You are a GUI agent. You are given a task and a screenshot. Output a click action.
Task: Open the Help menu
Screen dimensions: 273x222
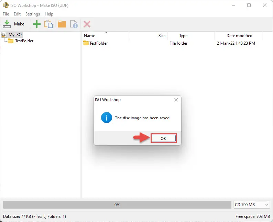point(49,14)
